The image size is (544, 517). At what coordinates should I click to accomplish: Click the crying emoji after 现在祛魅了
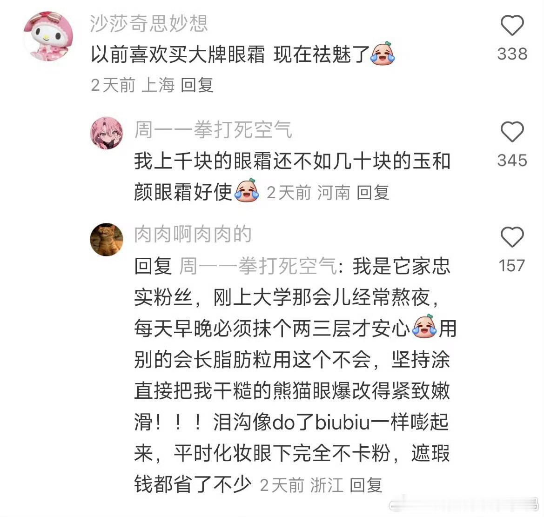pos(383,54)
